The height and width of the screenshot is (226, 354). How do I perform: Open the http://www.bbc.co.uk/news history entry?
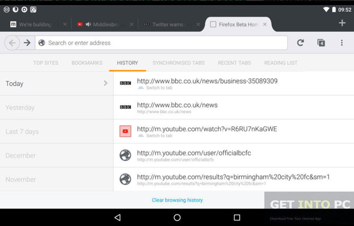(x=234, y=107)
